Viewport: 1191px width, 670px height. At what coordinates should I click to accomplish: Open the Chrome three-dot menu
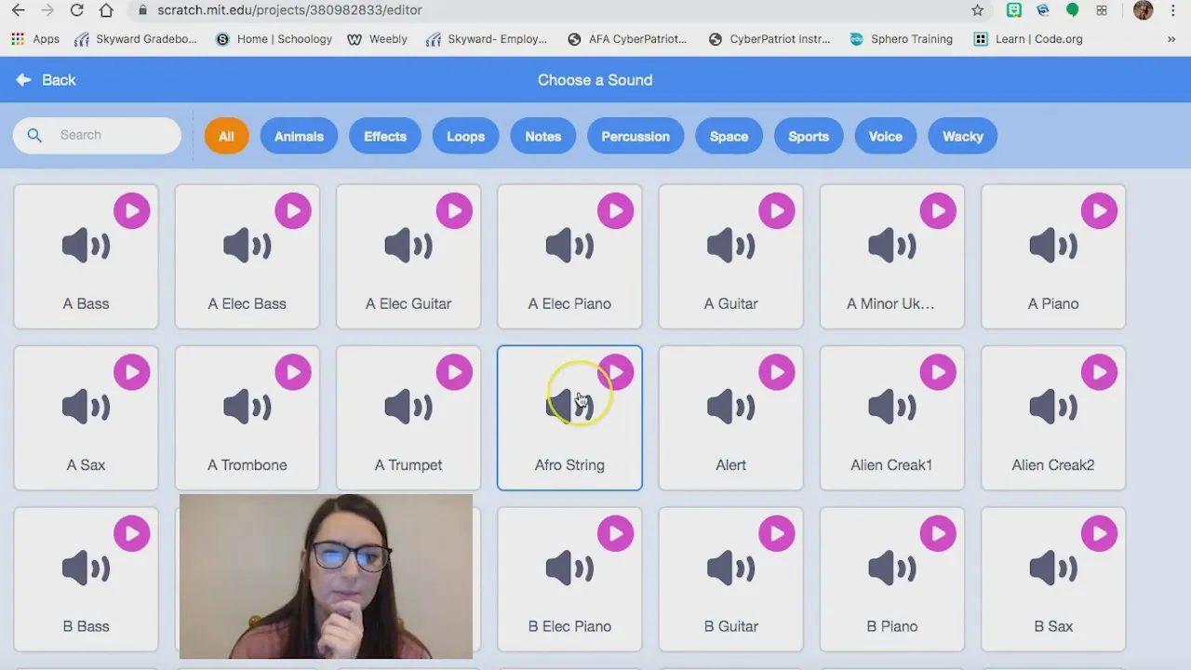[1173, 10]
